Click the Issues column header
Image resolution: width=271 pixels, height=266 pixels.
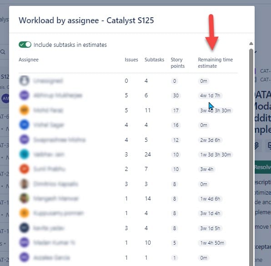point(131,60)
